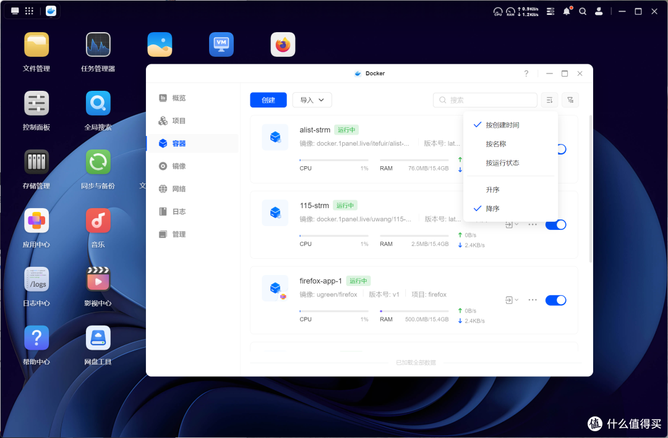Open the 帮助中心 app

(36, 338)
